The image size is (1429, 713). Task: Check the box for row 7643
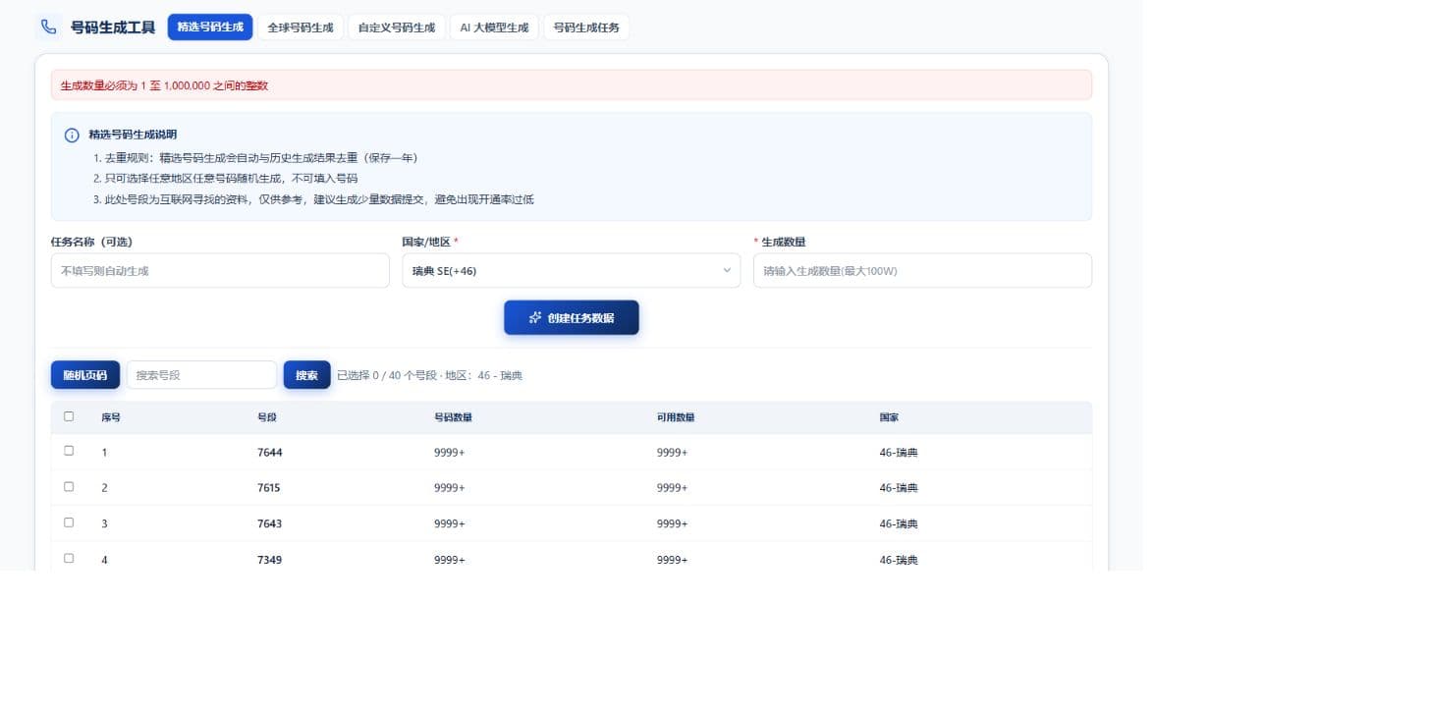69,522
